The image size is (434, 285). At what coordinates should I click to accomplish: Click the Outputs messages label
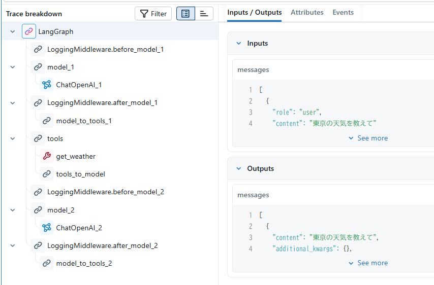click(253, 195)
